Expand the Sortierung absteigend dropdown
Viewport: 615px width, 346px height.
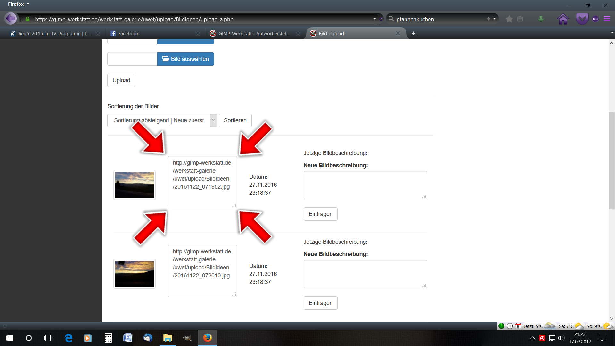tap(213, 120)
